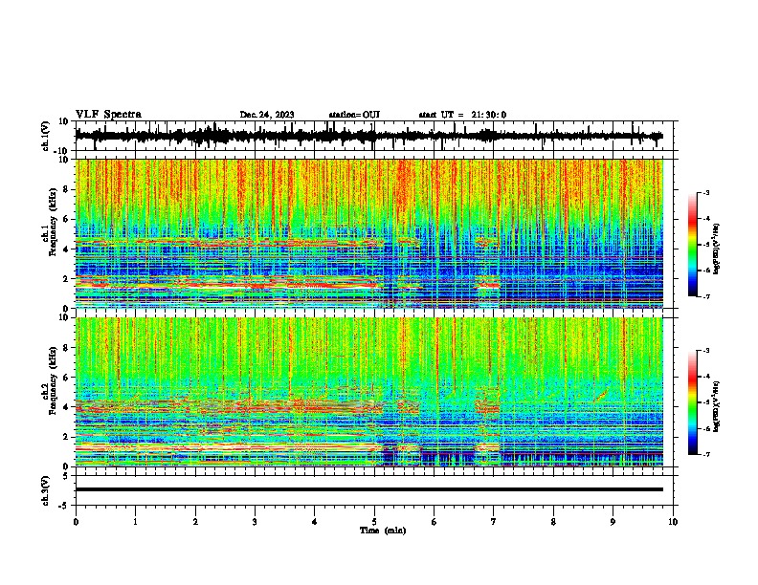Click the ch.1 spectrogram color bar
Viewport: 758px width, 585px height.
click(x=692, y=245)
